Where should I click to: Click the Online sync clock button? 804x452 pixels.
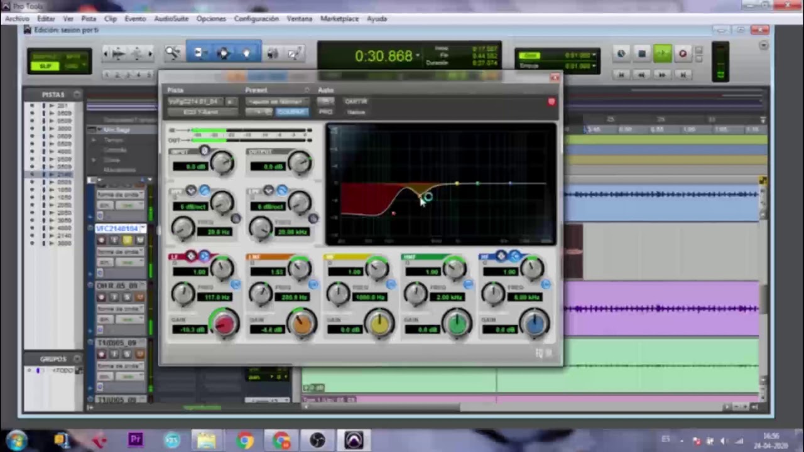(x=621, y=54)
